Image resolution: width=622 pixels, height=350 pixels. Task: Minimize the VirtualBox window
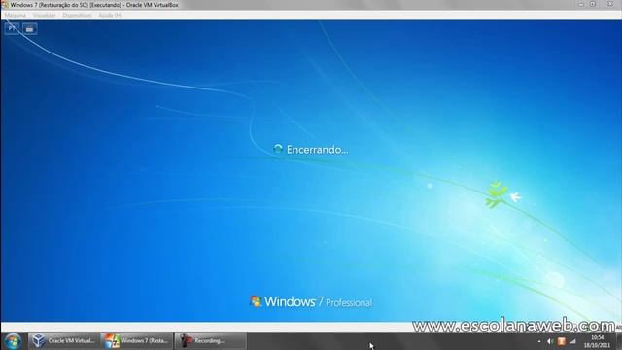pos(581,4)
